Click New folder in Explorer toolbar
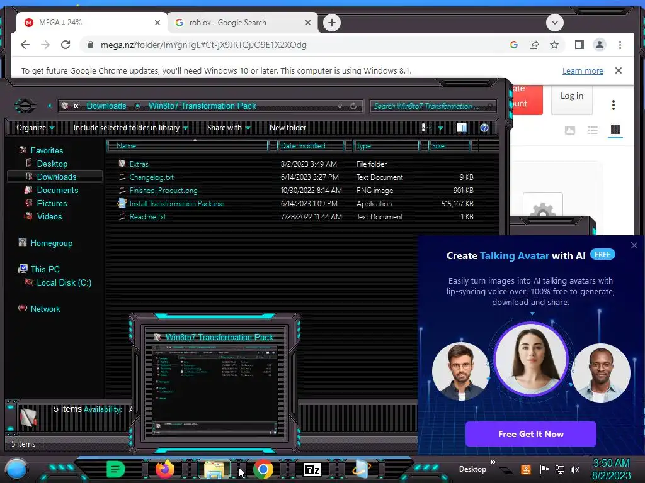Image resolution: width=645 pixels, height=483 pixels. [287, 128]
